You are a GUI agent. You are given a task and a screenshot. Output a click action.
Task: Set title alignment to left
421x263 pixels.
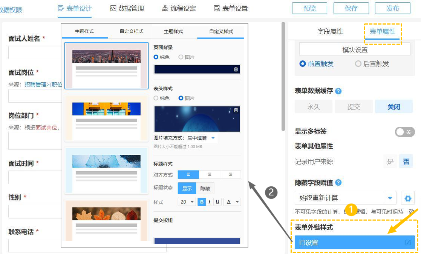[188, 175]
